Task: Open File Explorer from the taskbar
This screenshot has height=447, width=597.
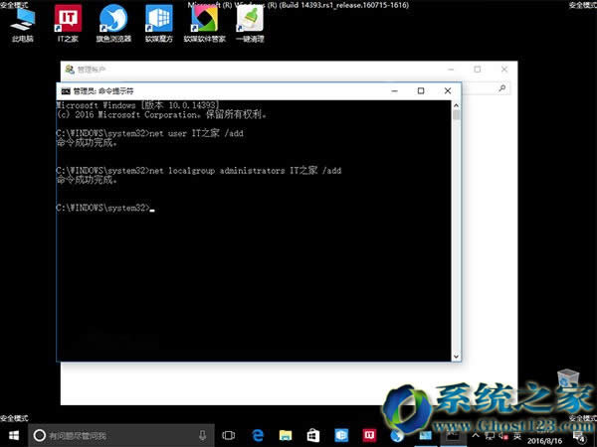Action: point(286,435)
